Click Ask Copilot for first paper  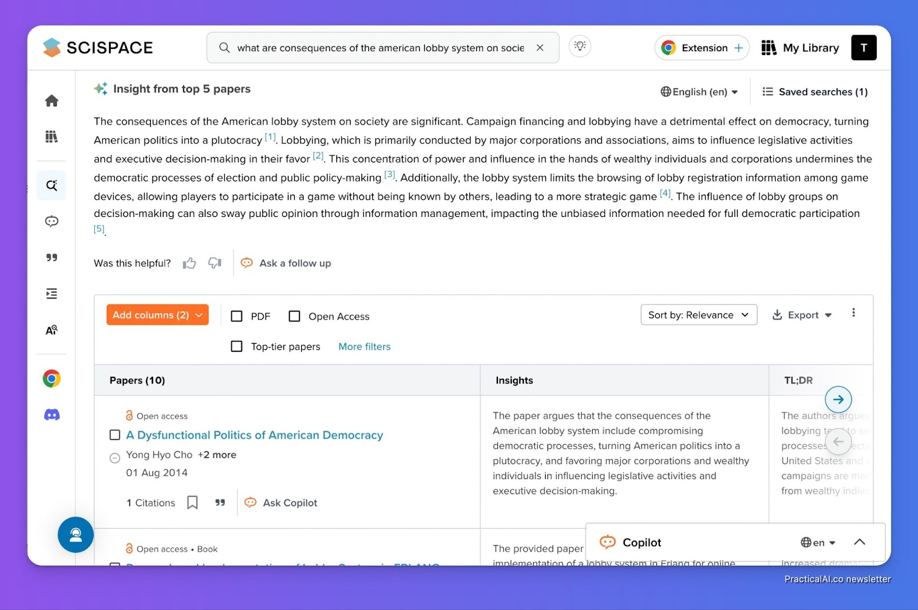pyautogui.click(x=281, y=503)
